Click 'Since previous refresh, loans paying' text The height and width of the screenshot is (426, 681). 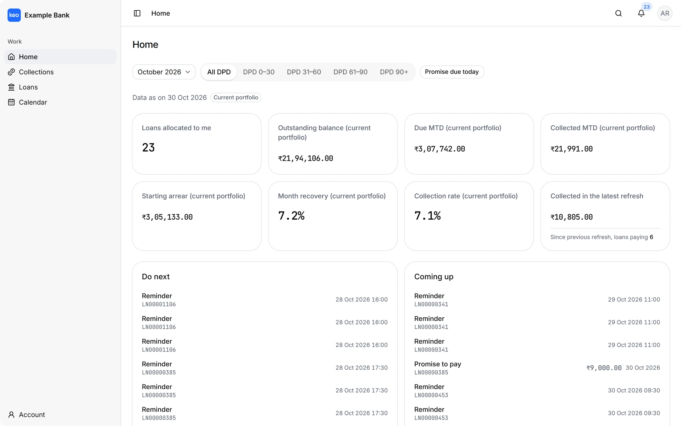(599, 237)
